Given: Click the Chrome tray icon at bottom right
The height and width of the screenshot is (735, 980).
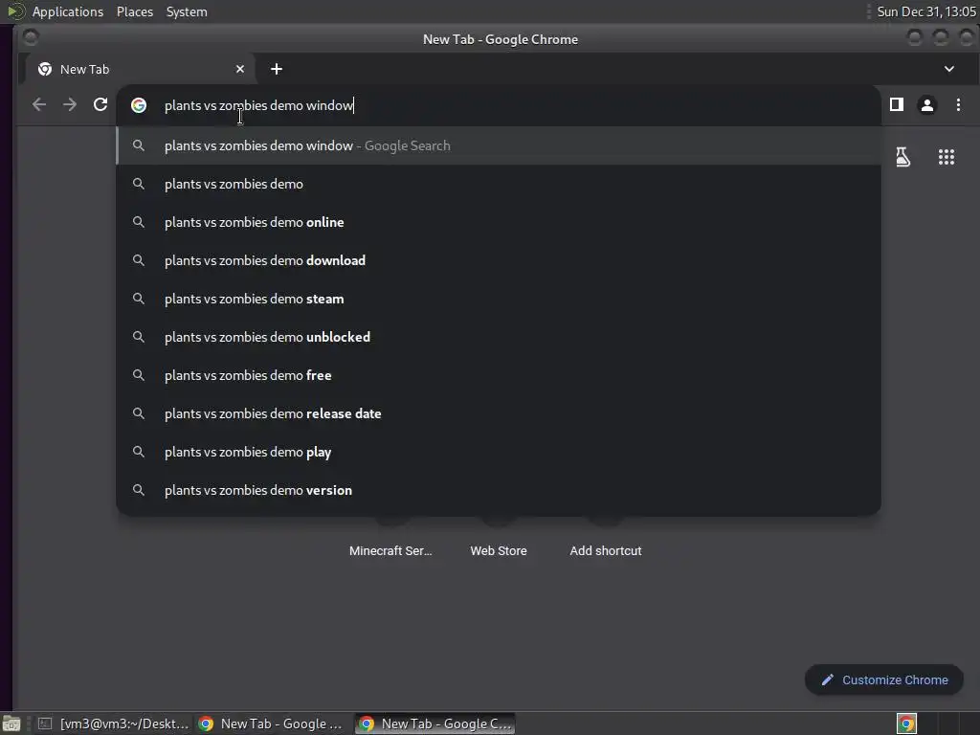Looking at the screenshot, I should point(906,724).
